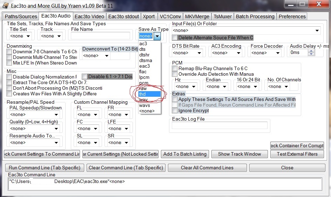Viewport: 331px width, 197px height.
Task: Click Clear All Command Lines button
Action: tap(207, 168)
